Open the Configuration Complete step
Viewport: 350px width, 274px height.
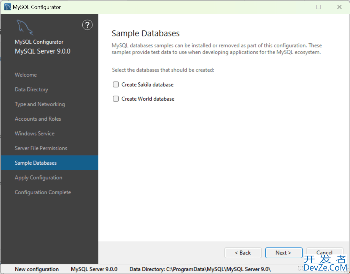tap(43, 192)
